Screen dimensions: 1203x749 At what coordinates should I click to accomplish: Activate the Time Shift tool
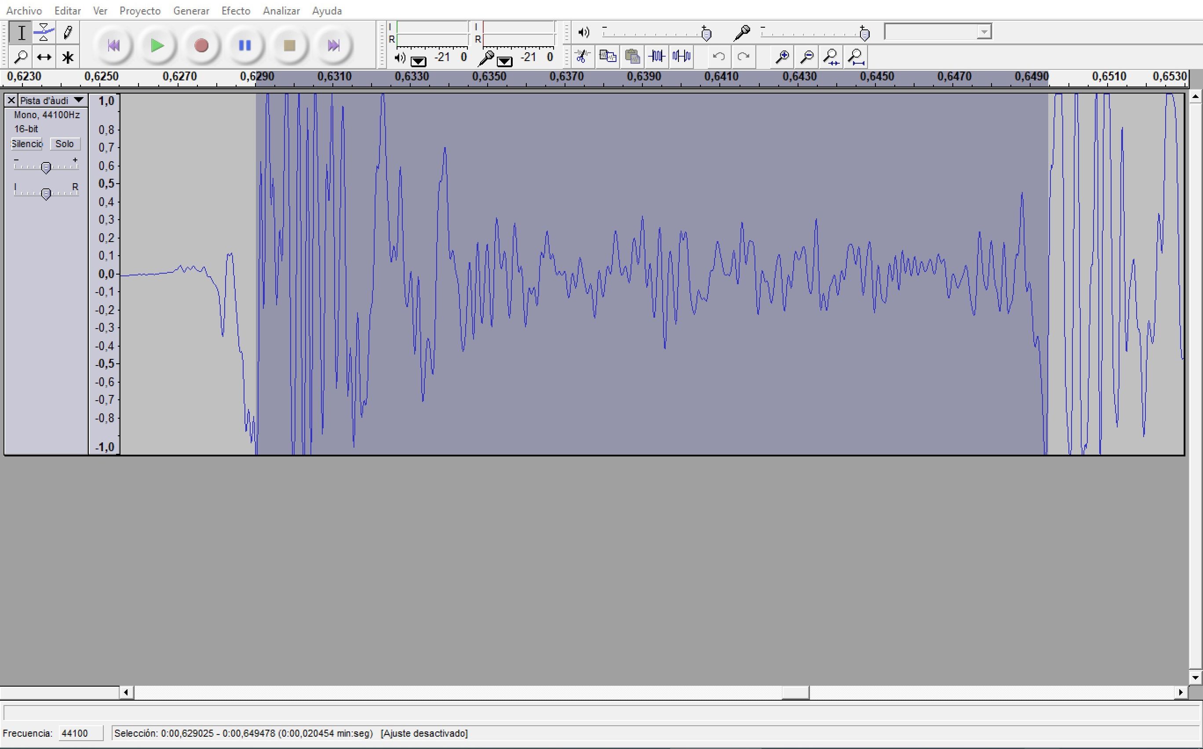(x=44, y=58)
